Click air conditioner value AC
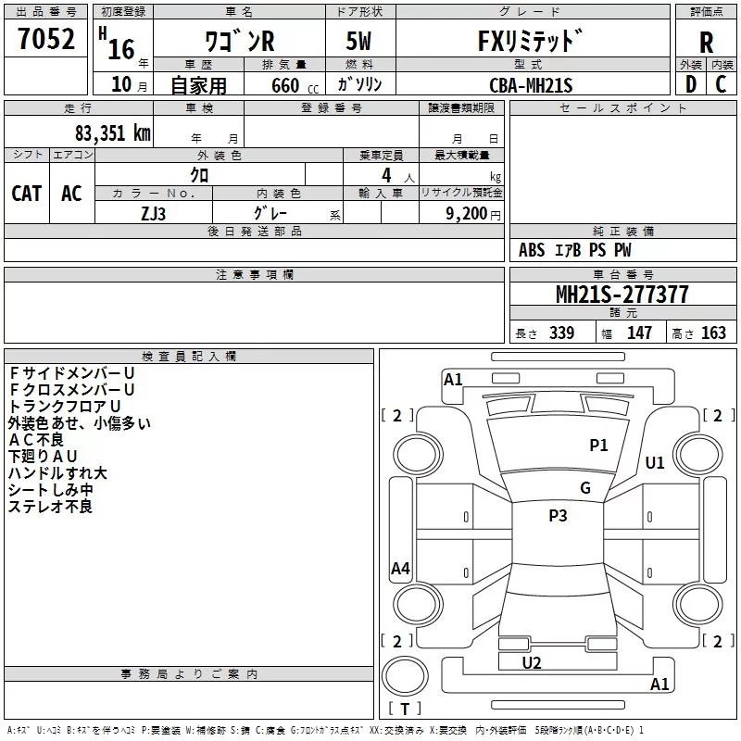This screenshot has height=741, width=741. [71, 194]
